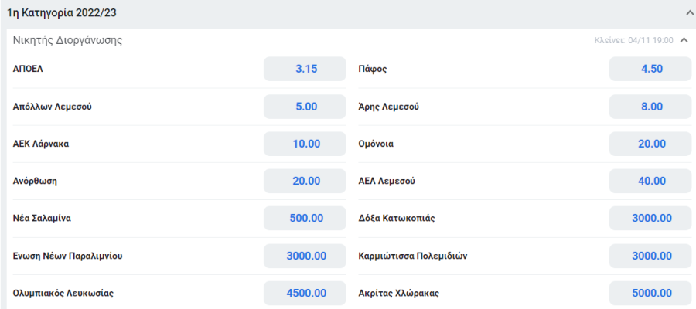The width and height of the screenshot is (696, 309).
Task: Collapse the 1η Κατηγορία 2022/23 section chevron
Action: coord(688,13)
